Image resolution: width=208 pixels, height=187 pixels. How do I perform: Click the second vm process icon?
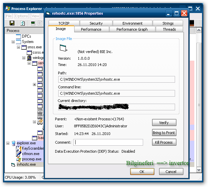(x=40, y=117)
